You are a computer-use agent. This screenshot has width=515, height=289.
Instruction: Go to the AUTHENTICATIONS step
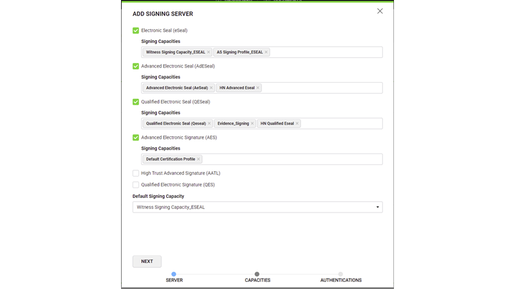click(x=341, y=277)
